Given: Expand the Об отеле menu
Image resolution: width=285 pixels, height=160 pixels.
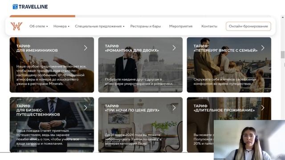Looking at the screenshot, I should click(x=39, y=26).
